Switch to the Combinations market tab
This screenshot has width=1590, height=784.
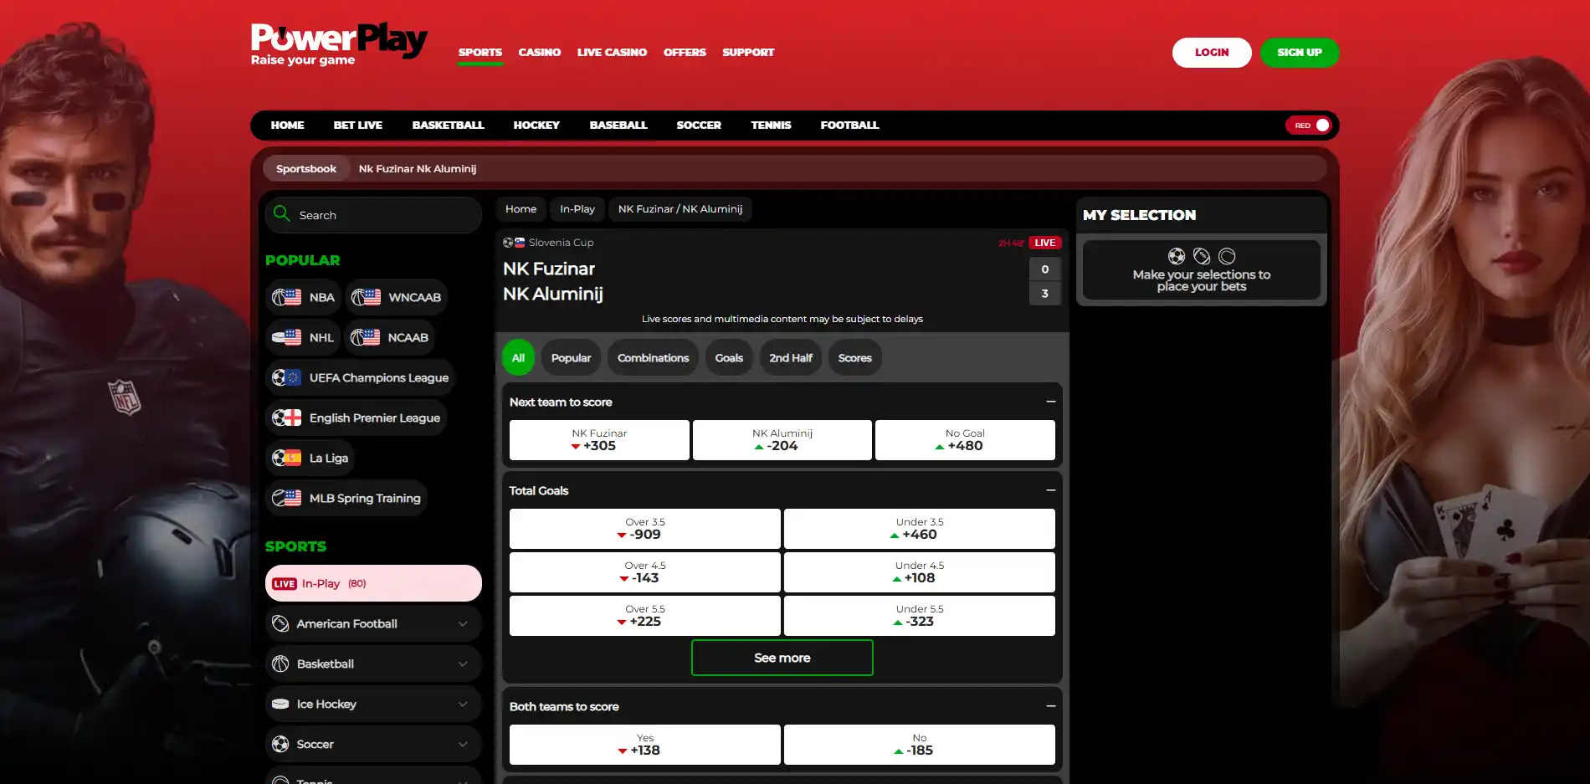pos(654,358)
